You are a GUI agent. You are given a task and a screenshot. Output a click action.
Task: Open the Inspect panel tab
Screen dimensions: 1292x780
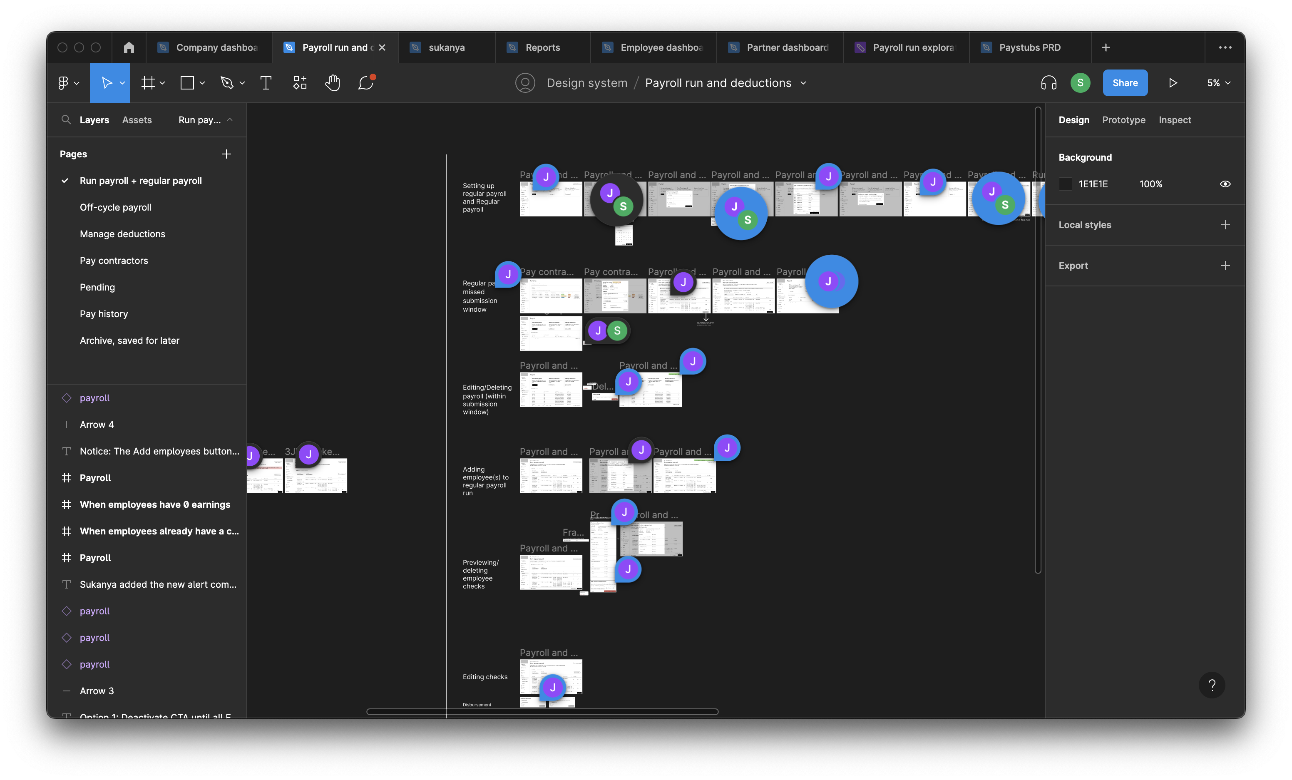[1175, 119]
